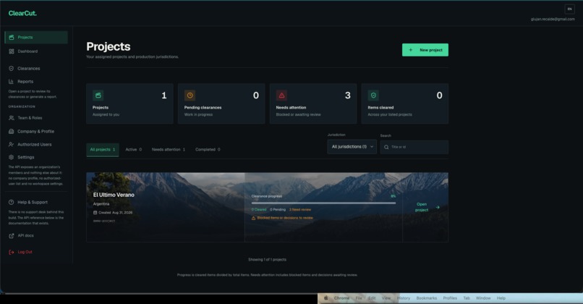Image resolution: width=583 pixels, height=304 pixels.
Task: Click the New project button
Action: pos(425,50)
